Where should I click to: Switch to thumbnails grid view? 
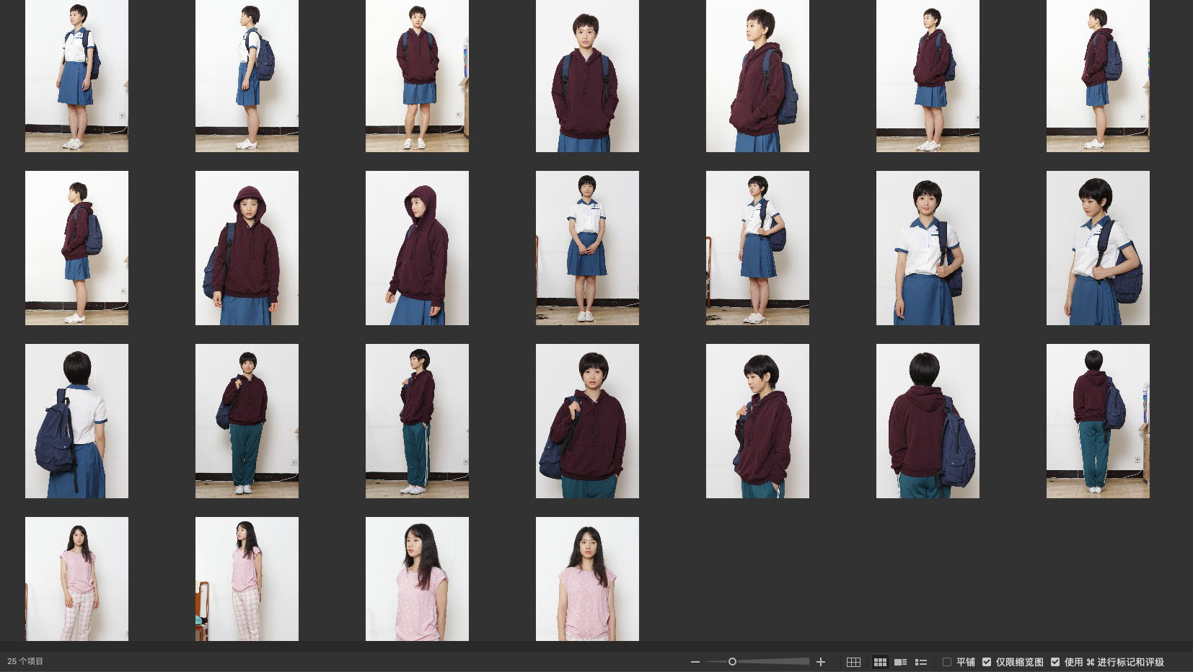point(880,662)
